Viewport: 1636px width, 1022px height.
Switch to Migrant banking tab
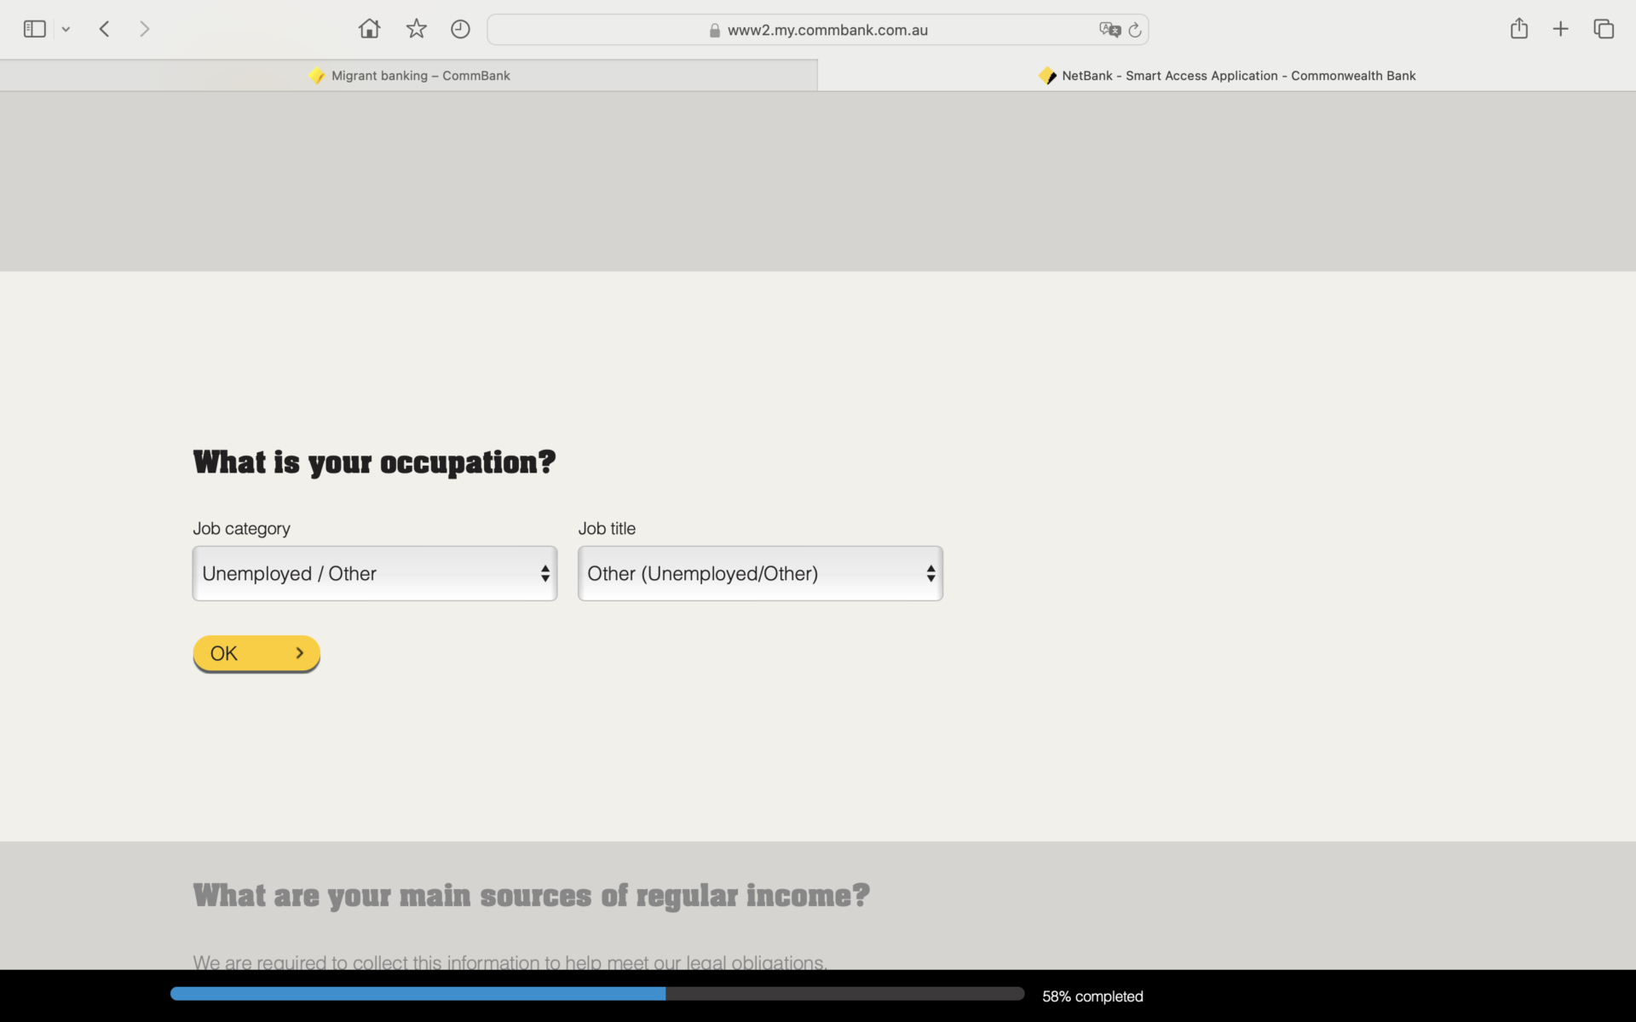pos(409,76)
